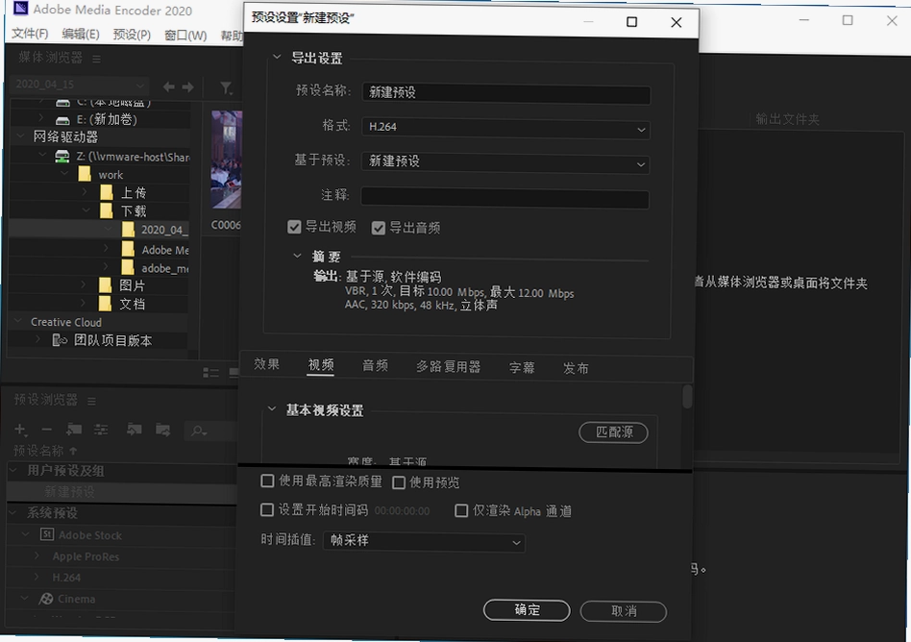Click the 上传 folder icon
This screenshot has height=642, width=911.
click(107, 192)
